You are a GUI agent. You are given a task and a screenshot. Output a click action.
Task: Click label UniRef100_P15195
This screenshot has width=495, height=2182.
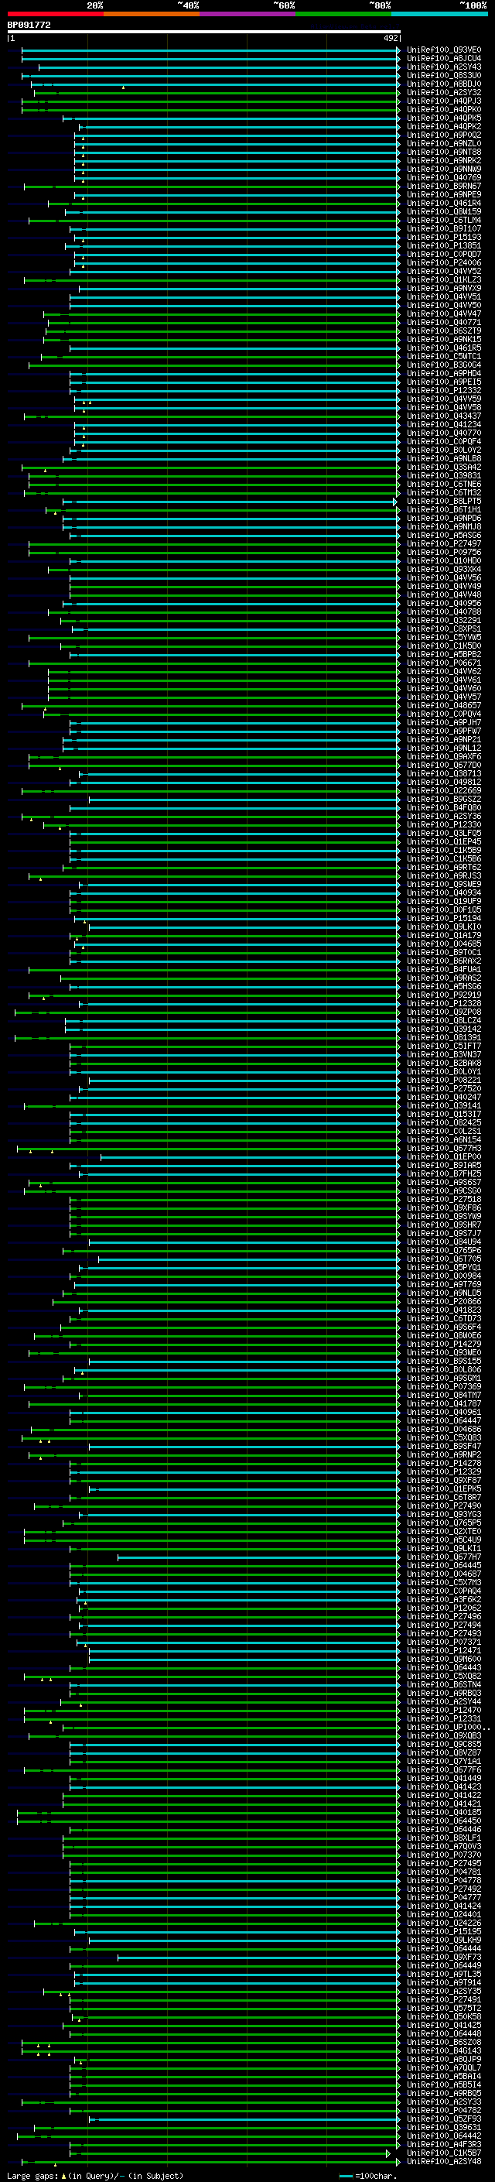coord(443,1931)
